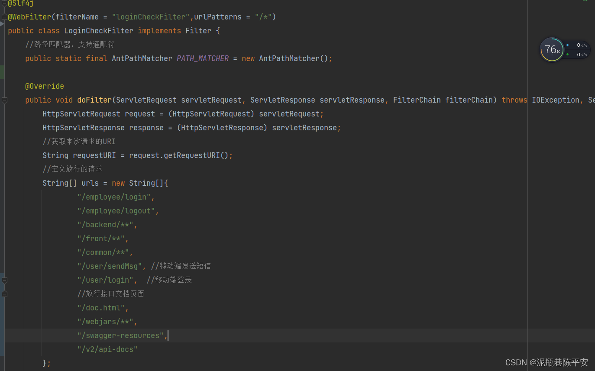Toggle the fold marker below the /user/login entry
The image size is (595, 371).
click(4, 281)
